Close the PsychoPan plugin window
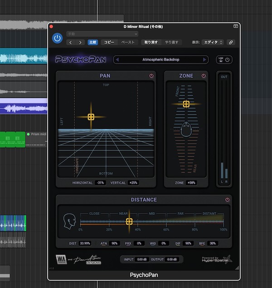This screenshot has height=288, width=272. click(51, 27)
